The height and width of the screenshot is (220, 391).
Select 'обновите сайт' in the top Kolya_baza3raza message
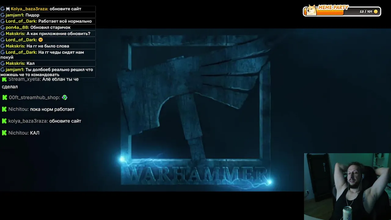(65, 9)
